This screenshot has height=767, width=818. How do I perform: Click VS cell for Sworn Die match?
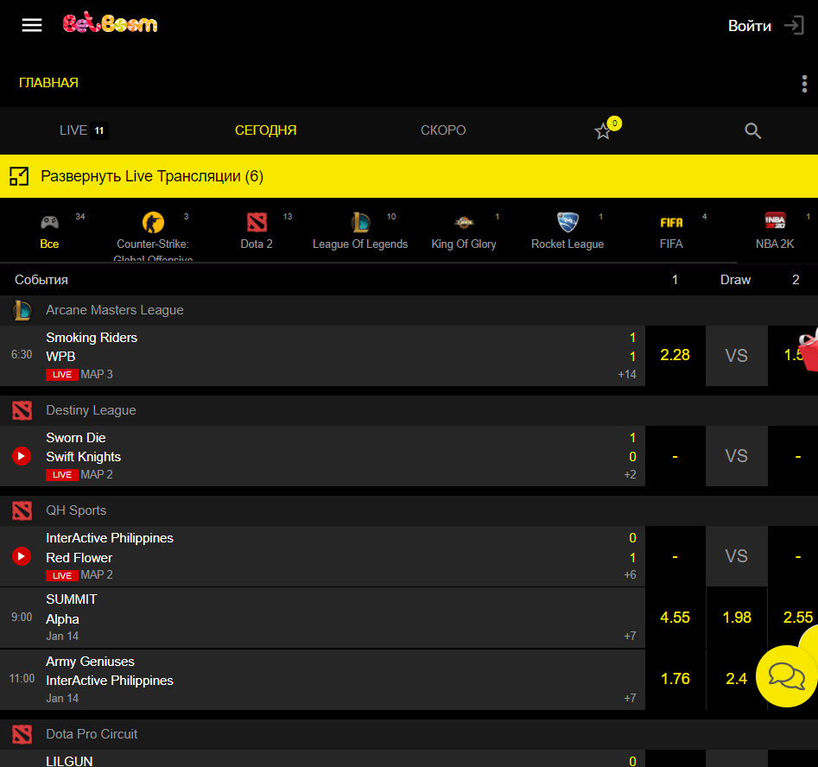[x=737, y=456]
